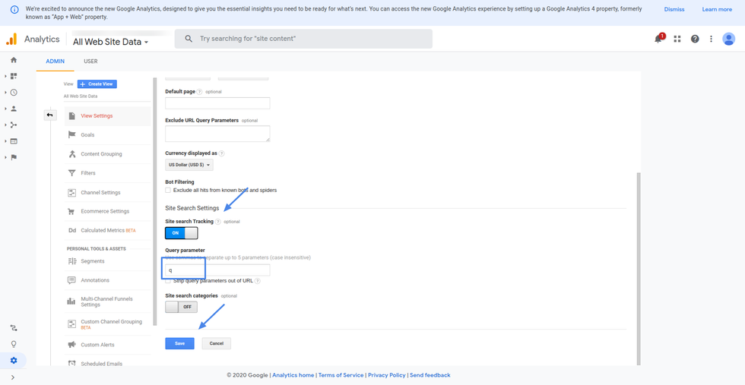This screenshot has height=385, width=745.
Task: Click the notifications bell icon
Action: [658, 39]
